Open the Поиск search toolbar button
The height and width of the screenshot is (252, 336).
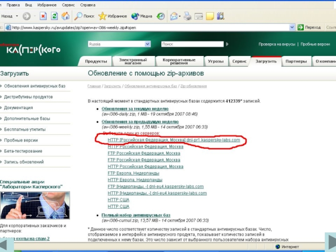coord(84,16)
